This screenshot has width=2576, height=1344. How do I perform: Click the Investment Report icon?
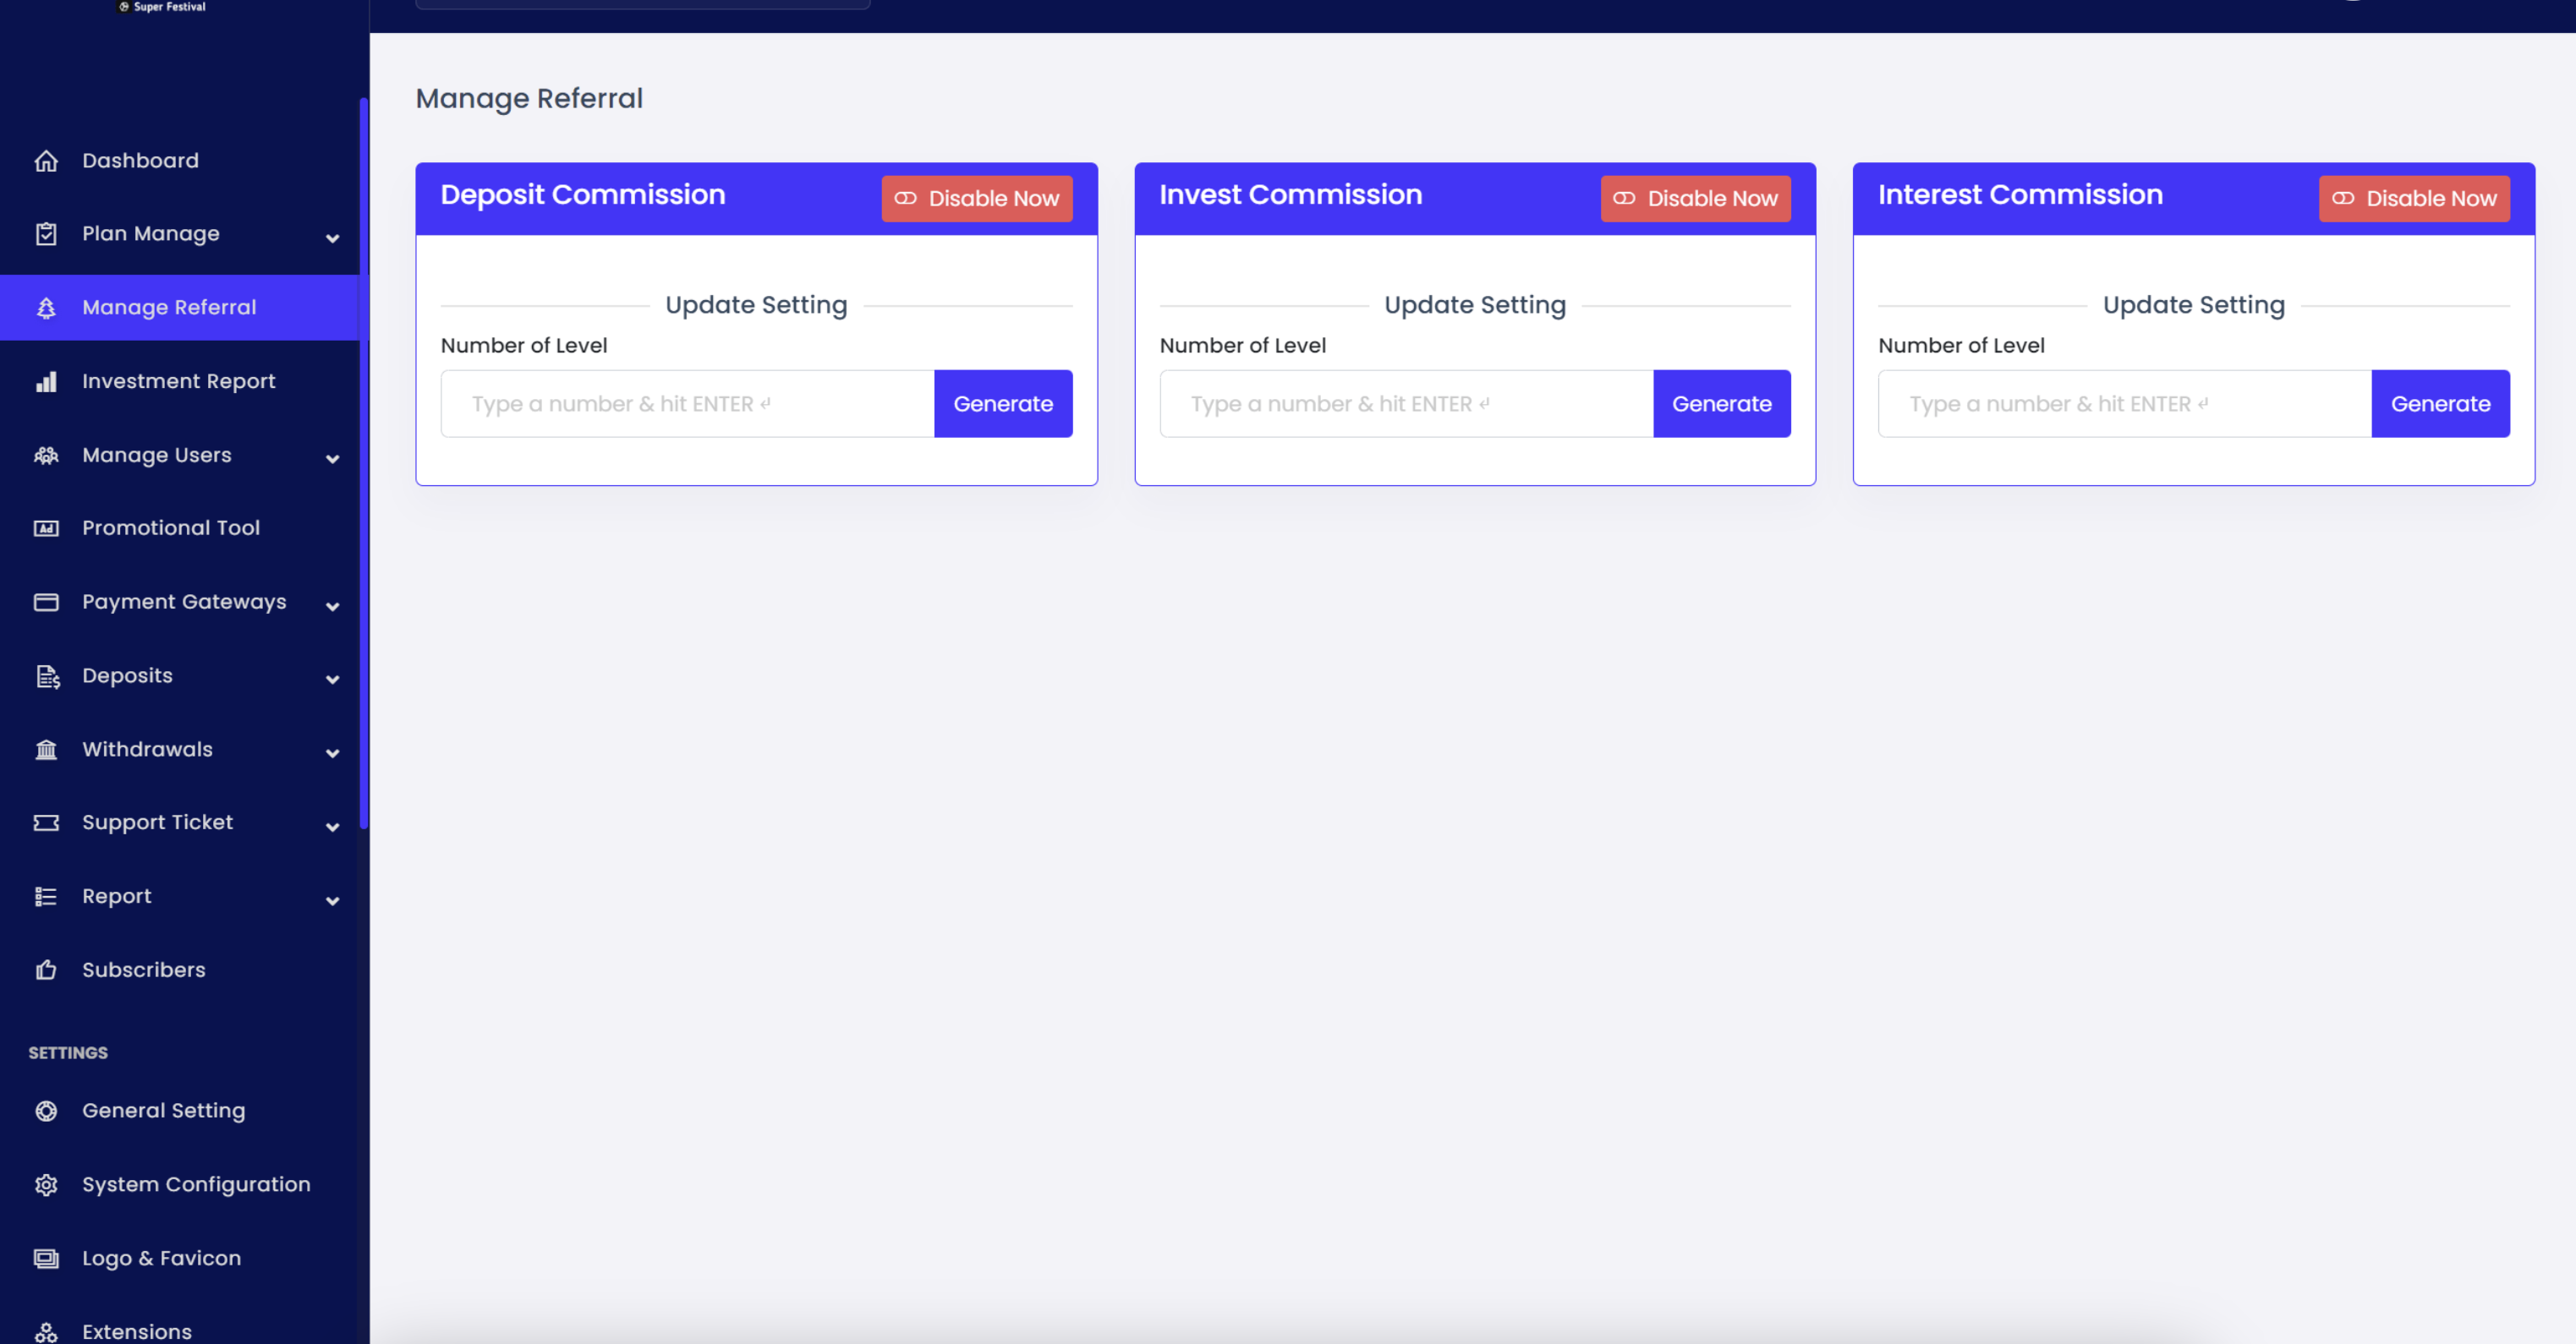[x=46, y=381]
